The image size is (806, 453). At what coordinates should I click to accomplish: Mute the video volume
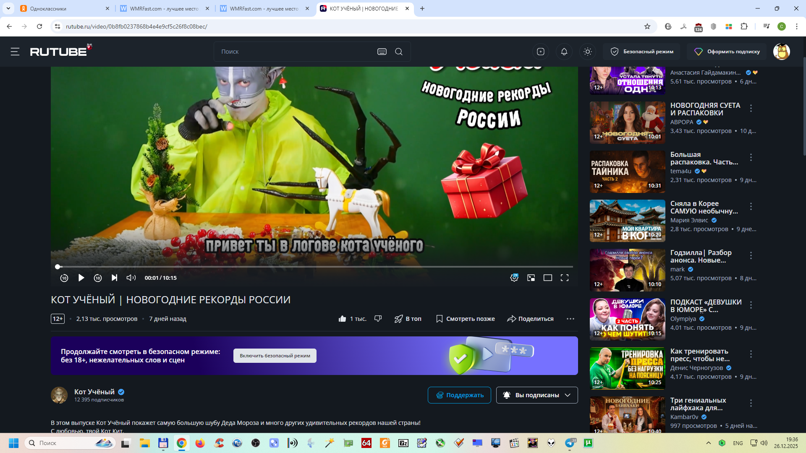[x=131, y=278]
